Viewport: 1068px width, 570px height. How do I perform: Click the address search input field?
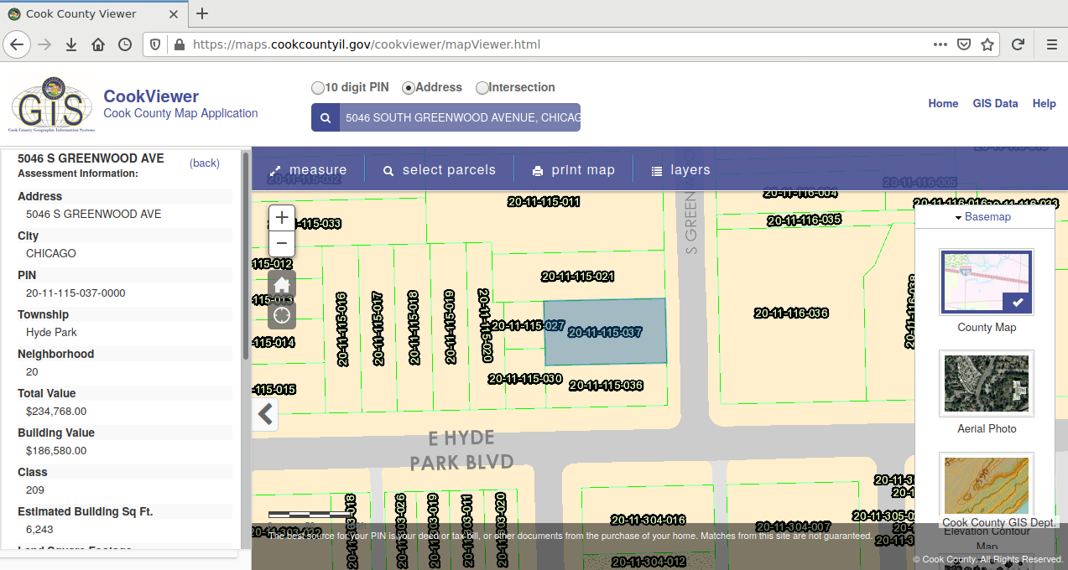pyautogui.click(x=460, y=118)
